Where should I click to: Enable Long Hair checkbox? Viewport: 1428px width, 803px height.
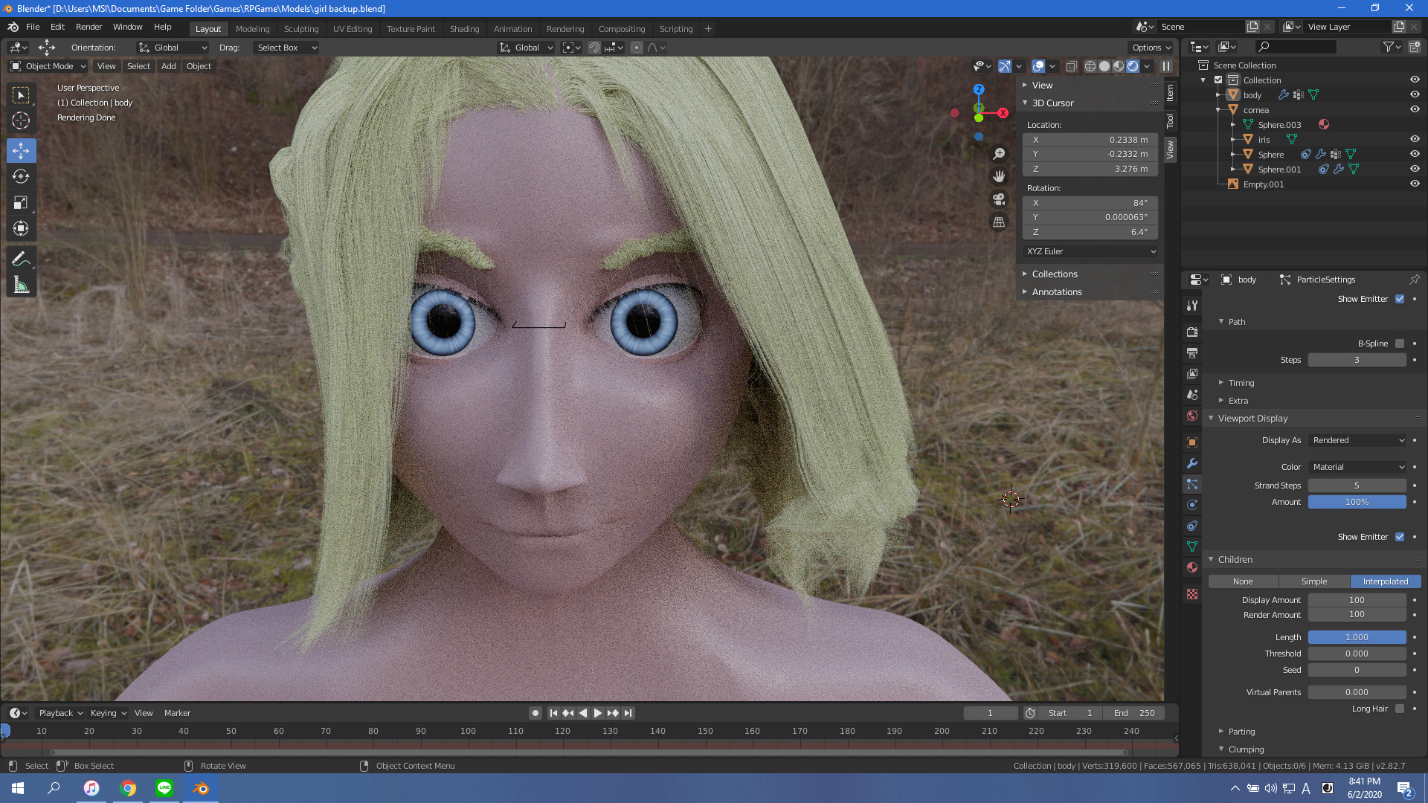tap(1400, 709)
